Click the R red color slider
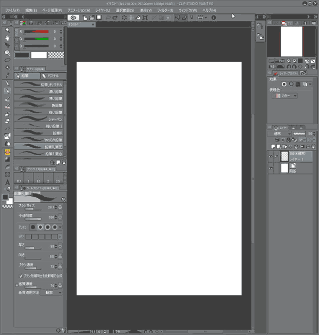 [x=37, y=31]
